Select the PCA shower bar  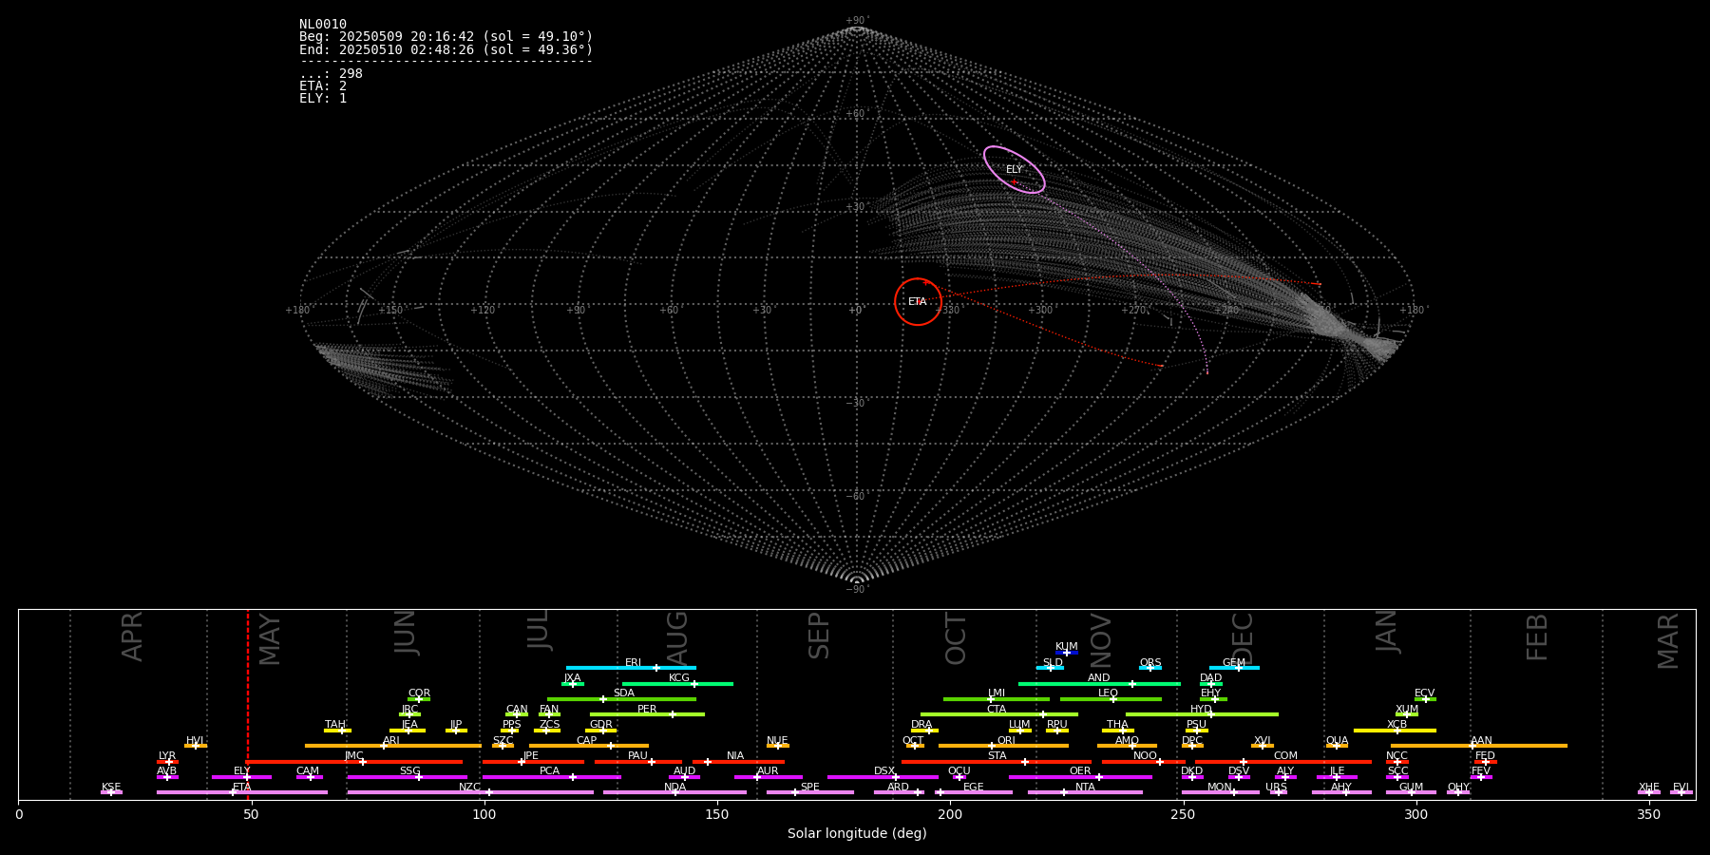pos(551,777)
